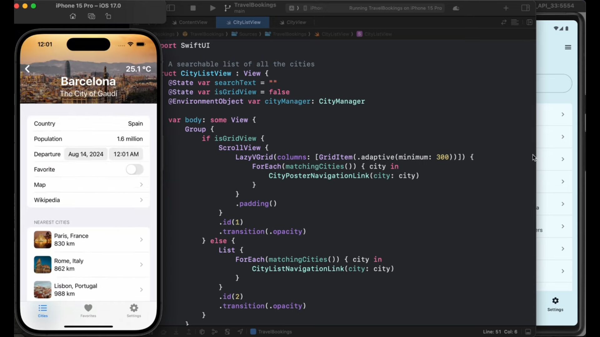Click the Population 1.6 million row
Image resolution: width=600 pixels, height=337 pixels.
click(x=88, y=139)
